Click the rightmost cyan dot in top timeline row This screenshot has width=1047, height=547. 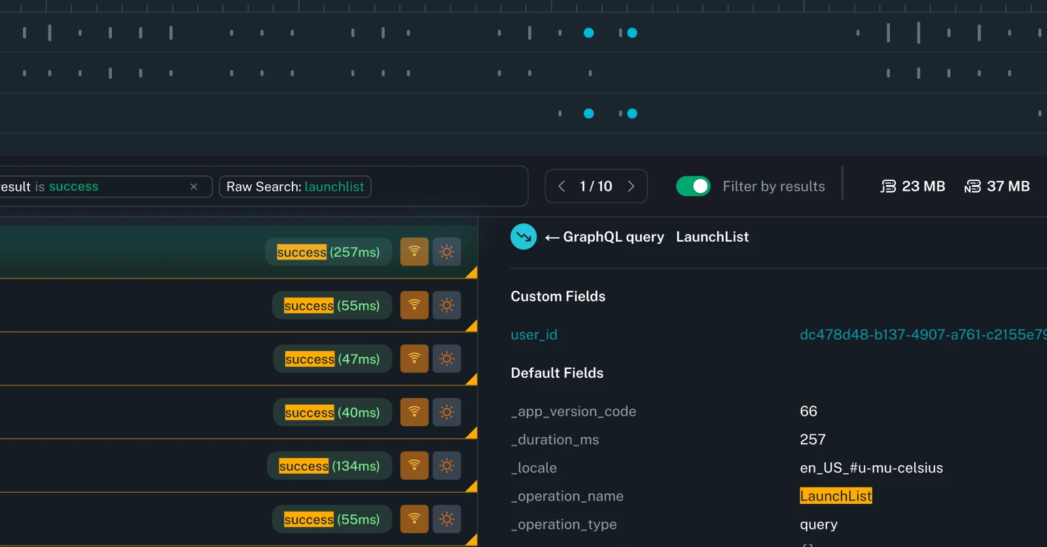[632, 33]
